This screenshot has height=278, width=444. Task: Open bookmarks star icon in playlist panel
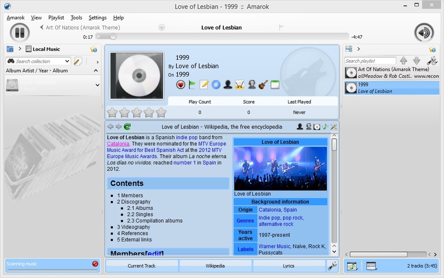click(432, 49)
